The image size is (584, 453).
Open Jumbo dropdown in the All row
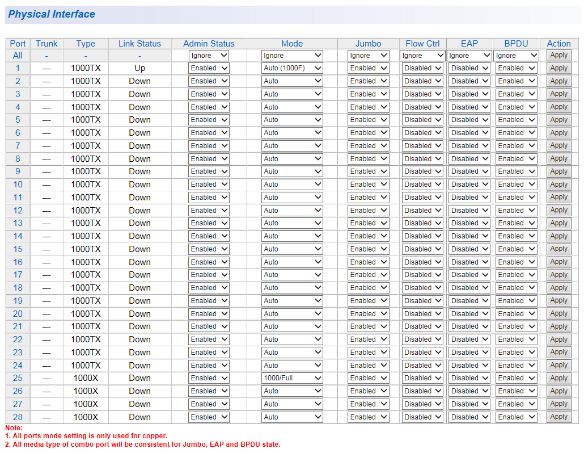click(x=368, y=56)
